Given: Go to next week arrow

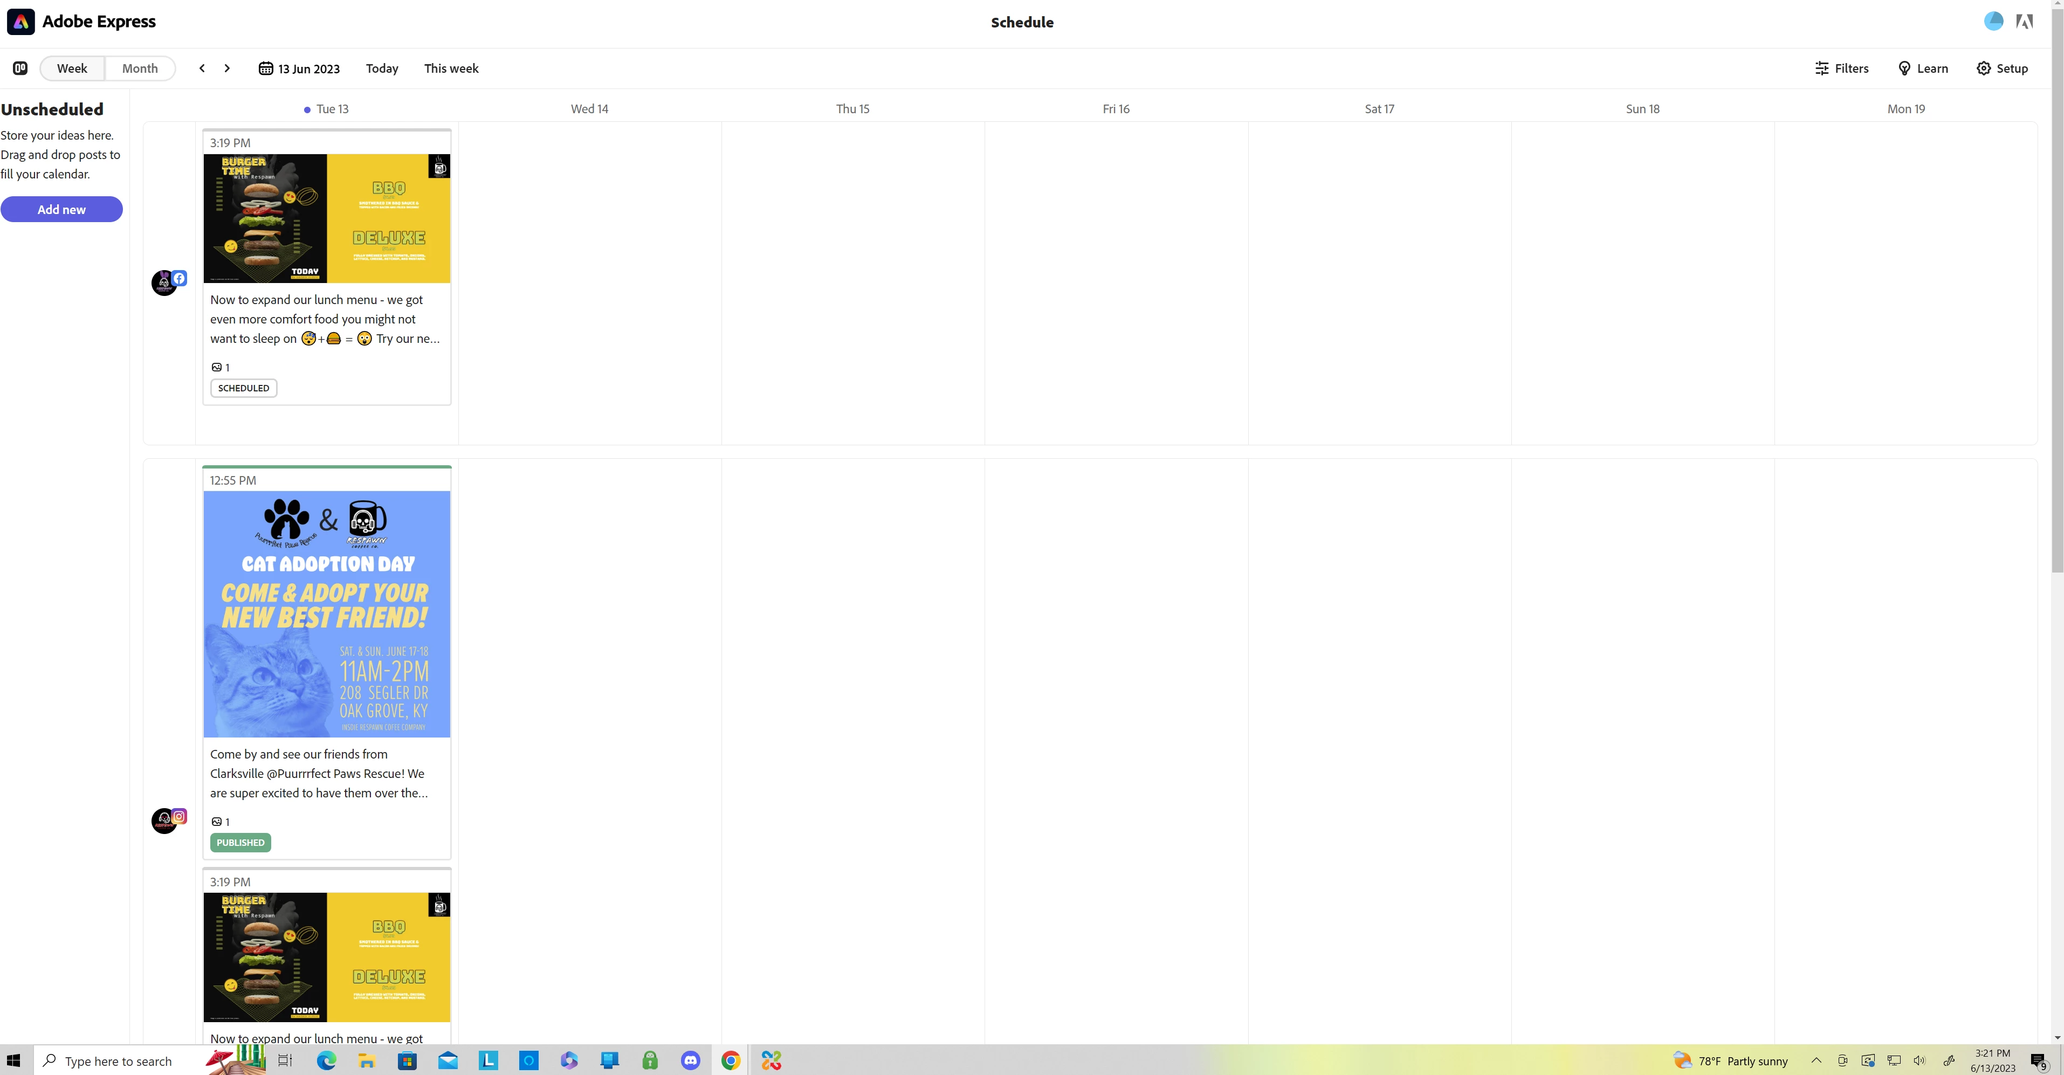Looking at the screenshot, I should click(x=227, y=68).
